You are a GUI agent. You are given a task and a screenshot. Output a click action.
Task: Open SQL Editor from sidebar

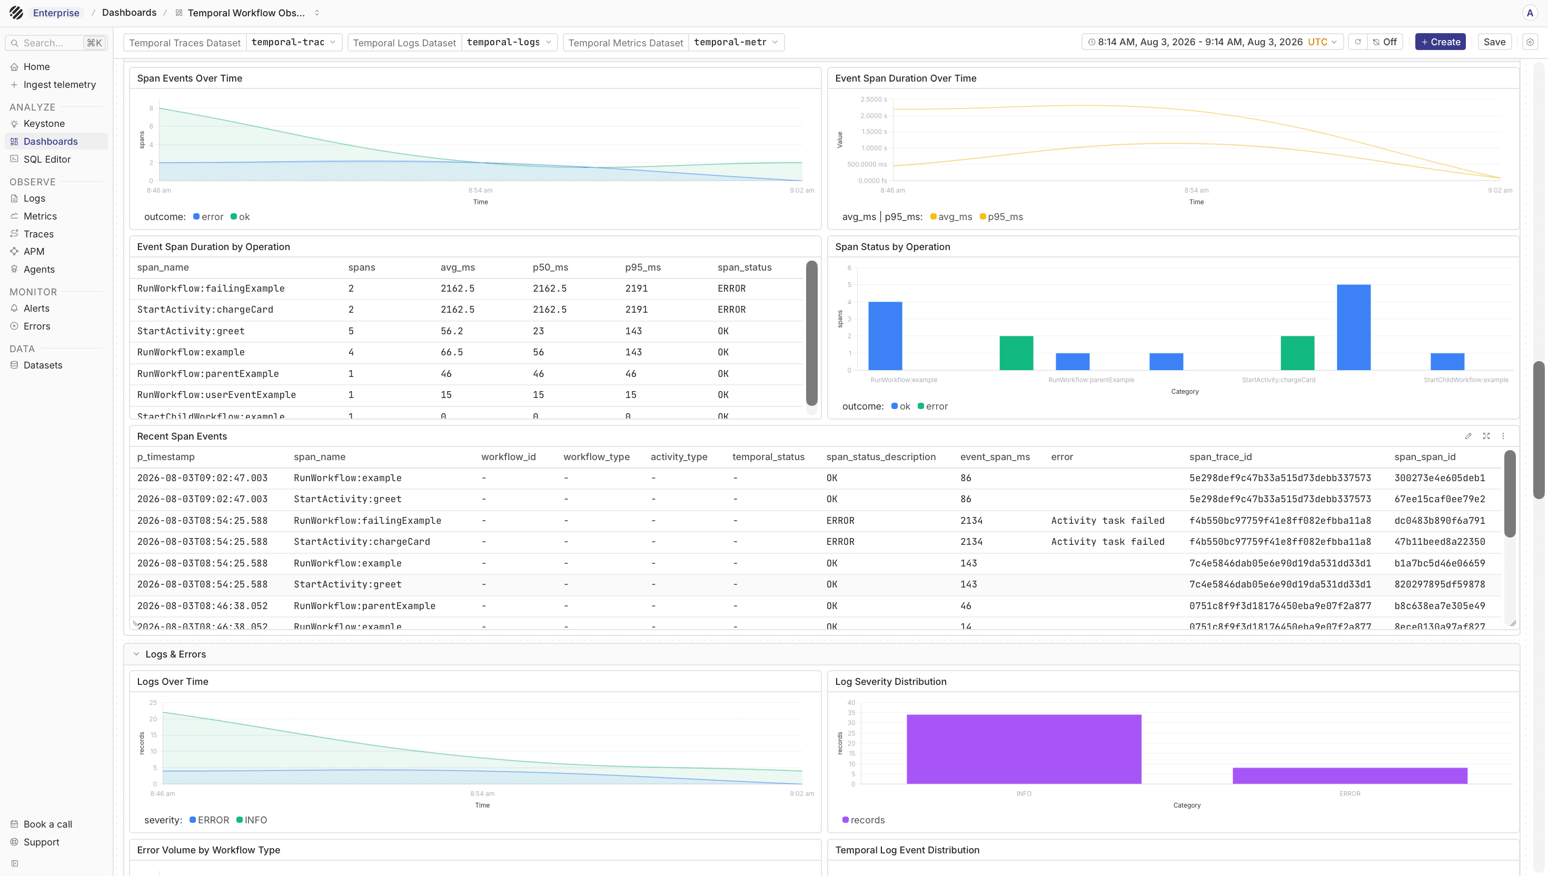point(47,160)
